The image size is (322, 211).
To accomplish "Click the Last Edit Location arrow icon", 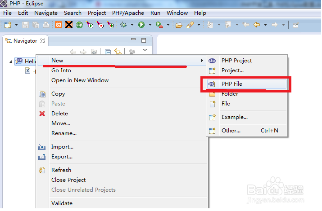I will (246, 25).
